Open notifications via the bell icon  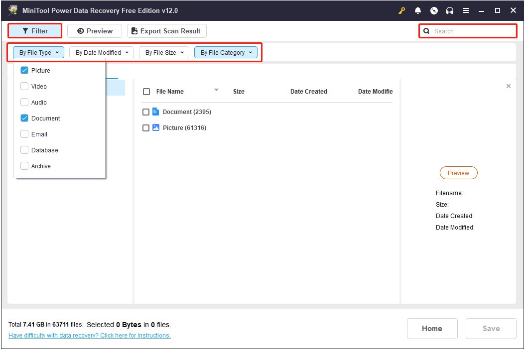pyautogui.click(x=418, y=10)
